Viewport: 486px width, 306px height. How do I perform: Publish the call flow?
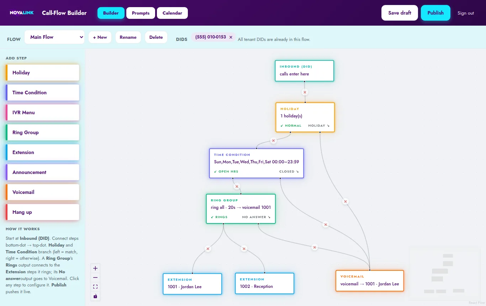click(435, 13)
